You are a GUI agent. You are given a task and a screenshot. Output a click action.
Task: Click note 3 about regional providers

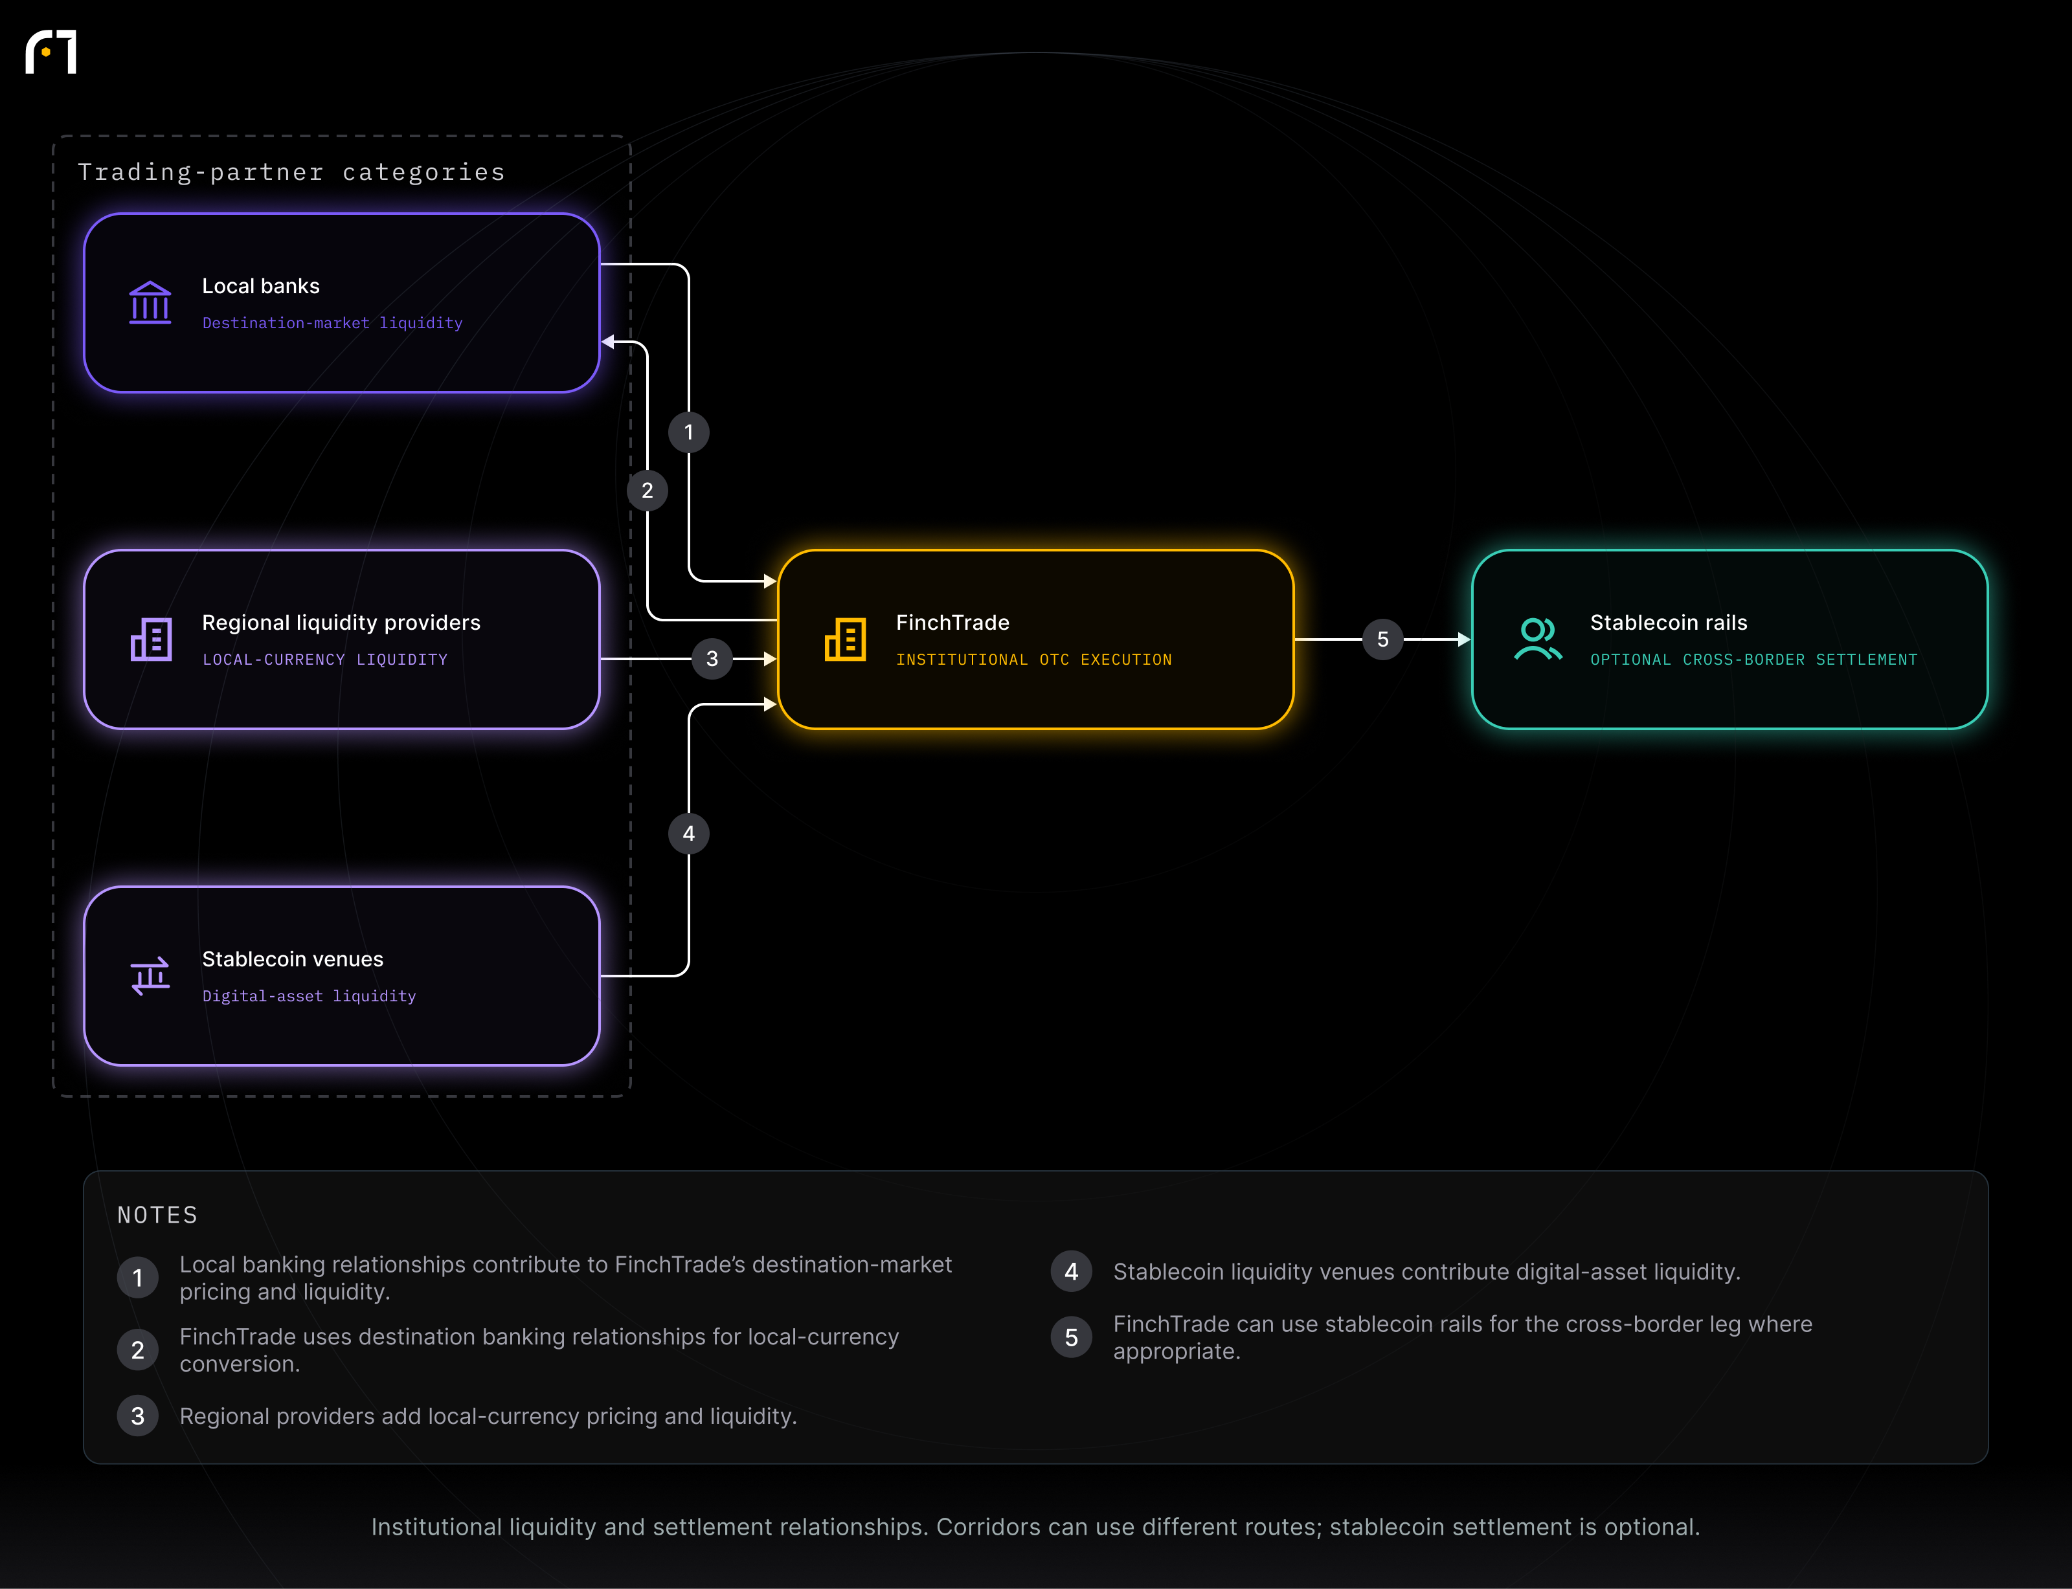pos(488,1417)
